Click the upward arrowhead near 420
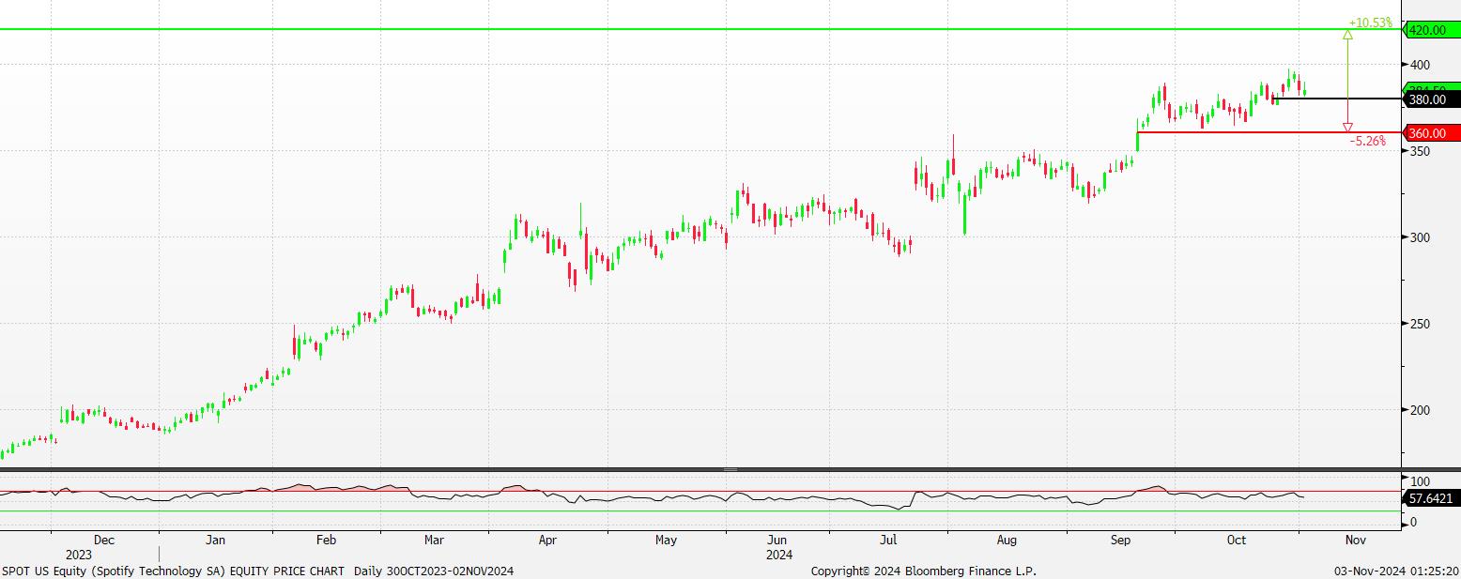The width and height of the screenshot is (1461, 579). point(1347,35)
